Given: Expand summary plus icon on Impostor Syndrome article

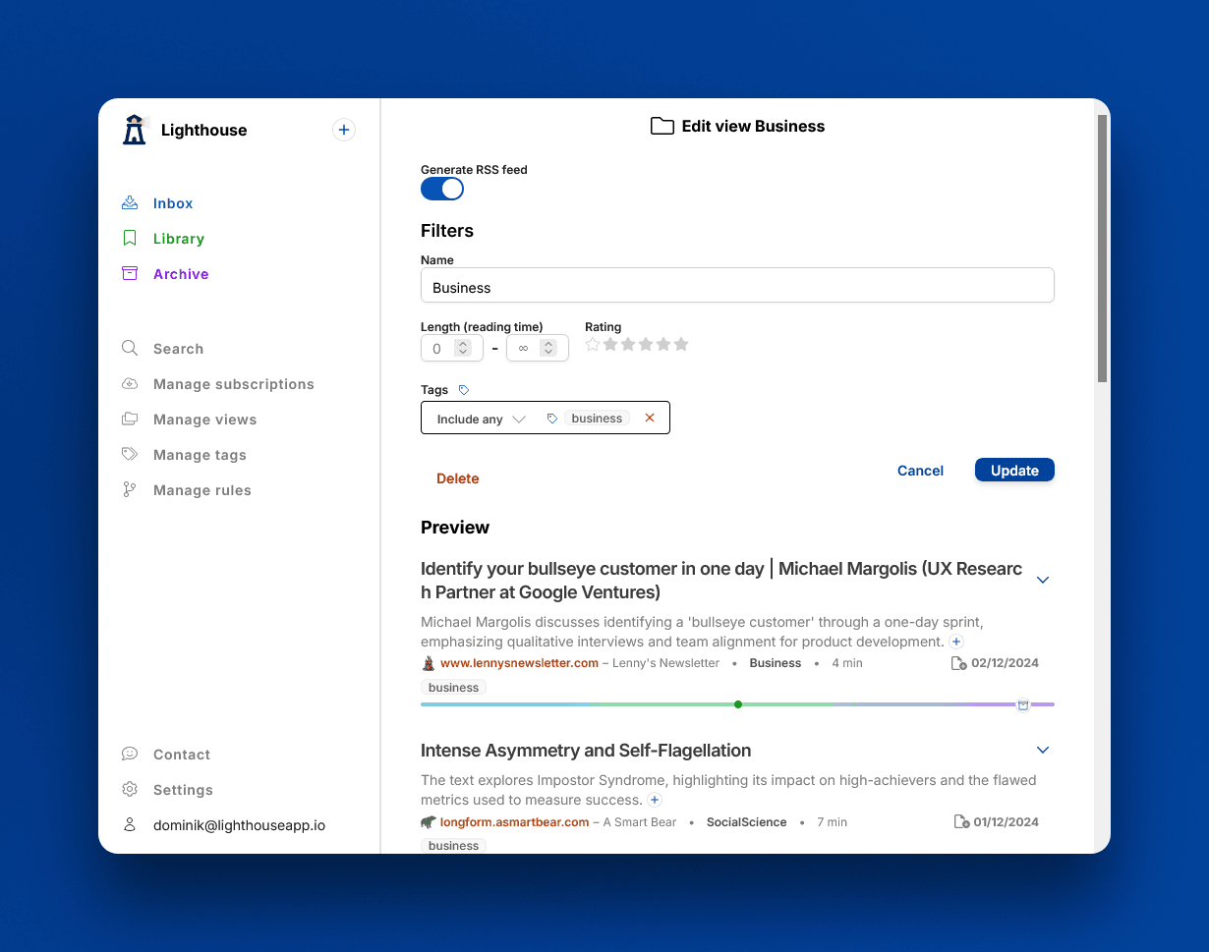Looking at the screenshot, I should [x=655, y=800].
